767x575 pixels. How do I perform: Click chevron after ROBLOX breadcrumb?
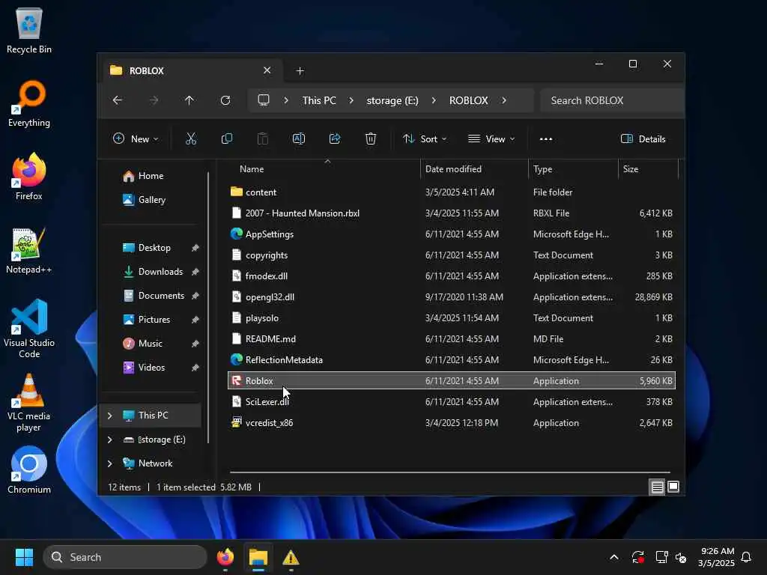pos(504,100)
